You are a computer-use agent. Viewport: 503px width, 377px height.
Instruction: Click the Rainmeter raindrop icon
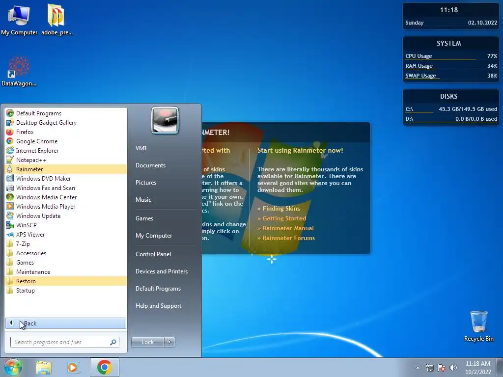pos(10,169)
